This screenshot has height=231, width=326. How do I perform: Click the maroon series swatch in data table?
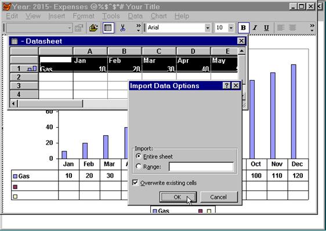(x=15, y=187)
